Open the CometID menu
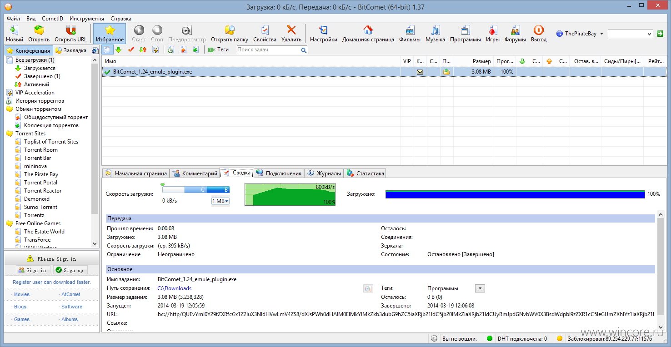671x347 pixels. [x=52, y=19]
